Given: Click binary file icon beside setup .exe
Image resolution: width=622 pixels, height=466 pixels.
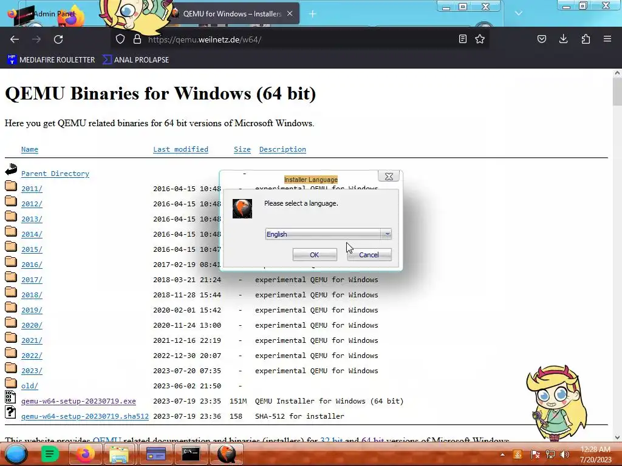Looking at the screenshot, I should [x=10, y=397].
